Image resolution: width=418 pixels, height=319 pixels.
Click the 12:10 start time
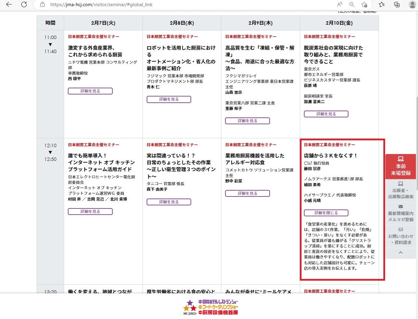(50, 145)
